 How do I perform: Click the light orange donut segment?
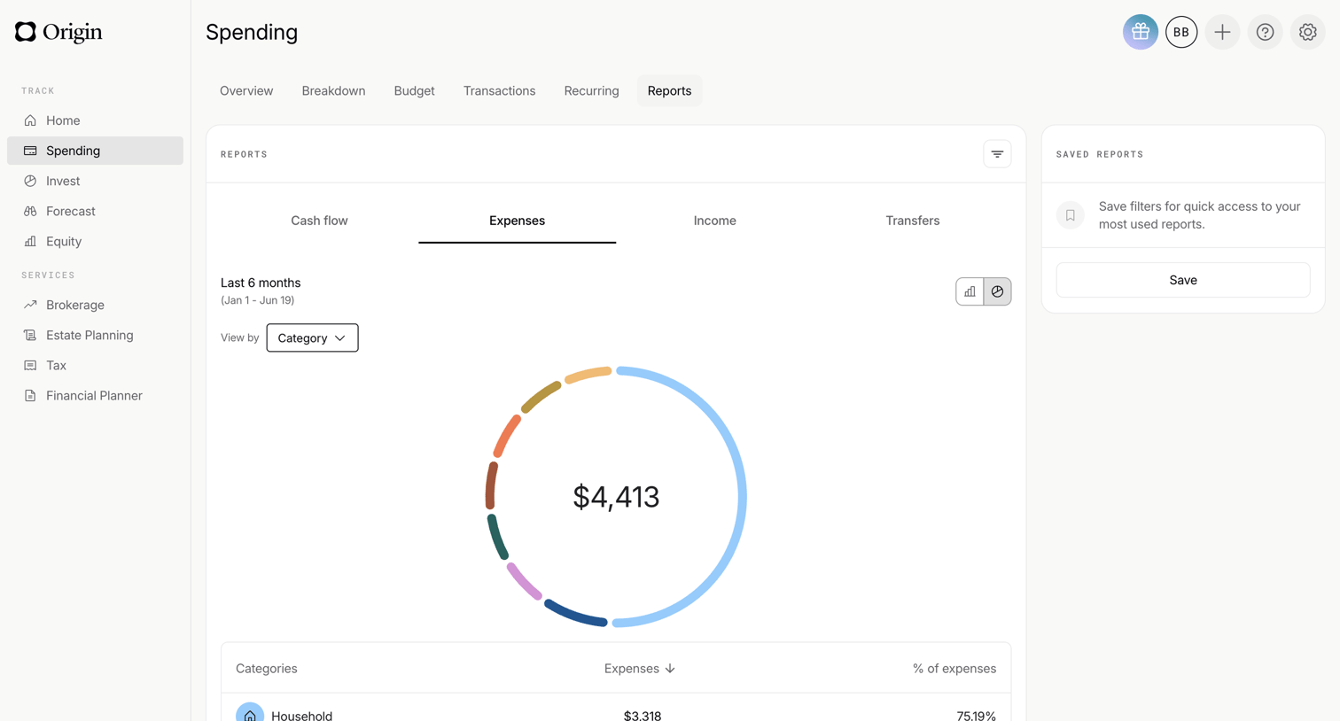click(588, 375)
